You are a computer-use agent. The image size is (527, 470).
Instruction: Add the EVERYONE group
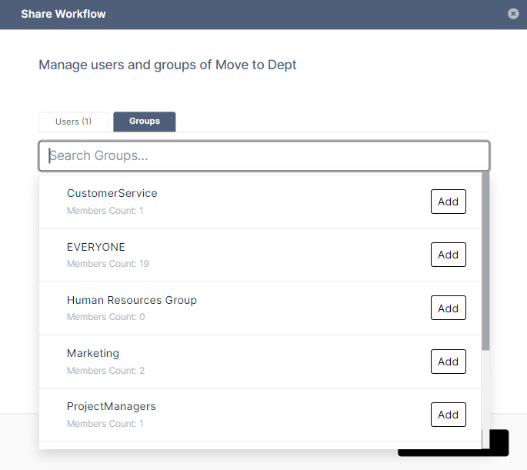(448, 255)
